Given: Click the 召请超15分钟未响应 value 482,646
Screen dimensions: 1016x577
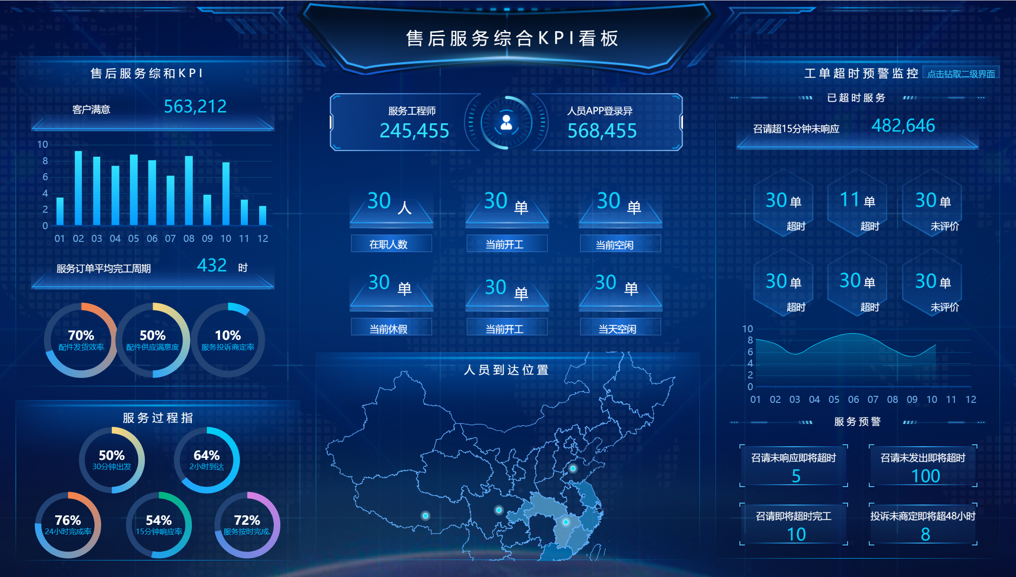Looking at the screenshot, I should coord(903,126).
